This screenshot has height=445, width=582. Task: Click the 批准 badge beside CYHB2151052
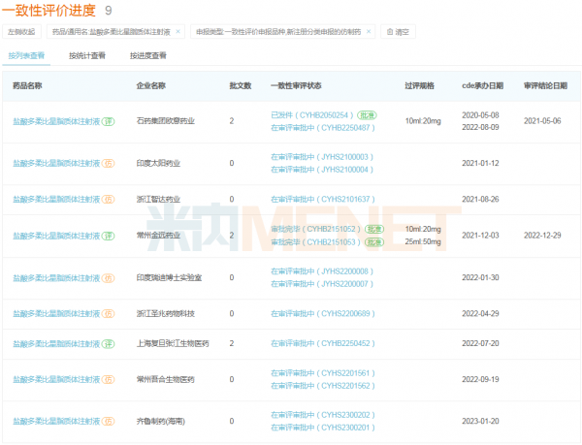point(374,229)
